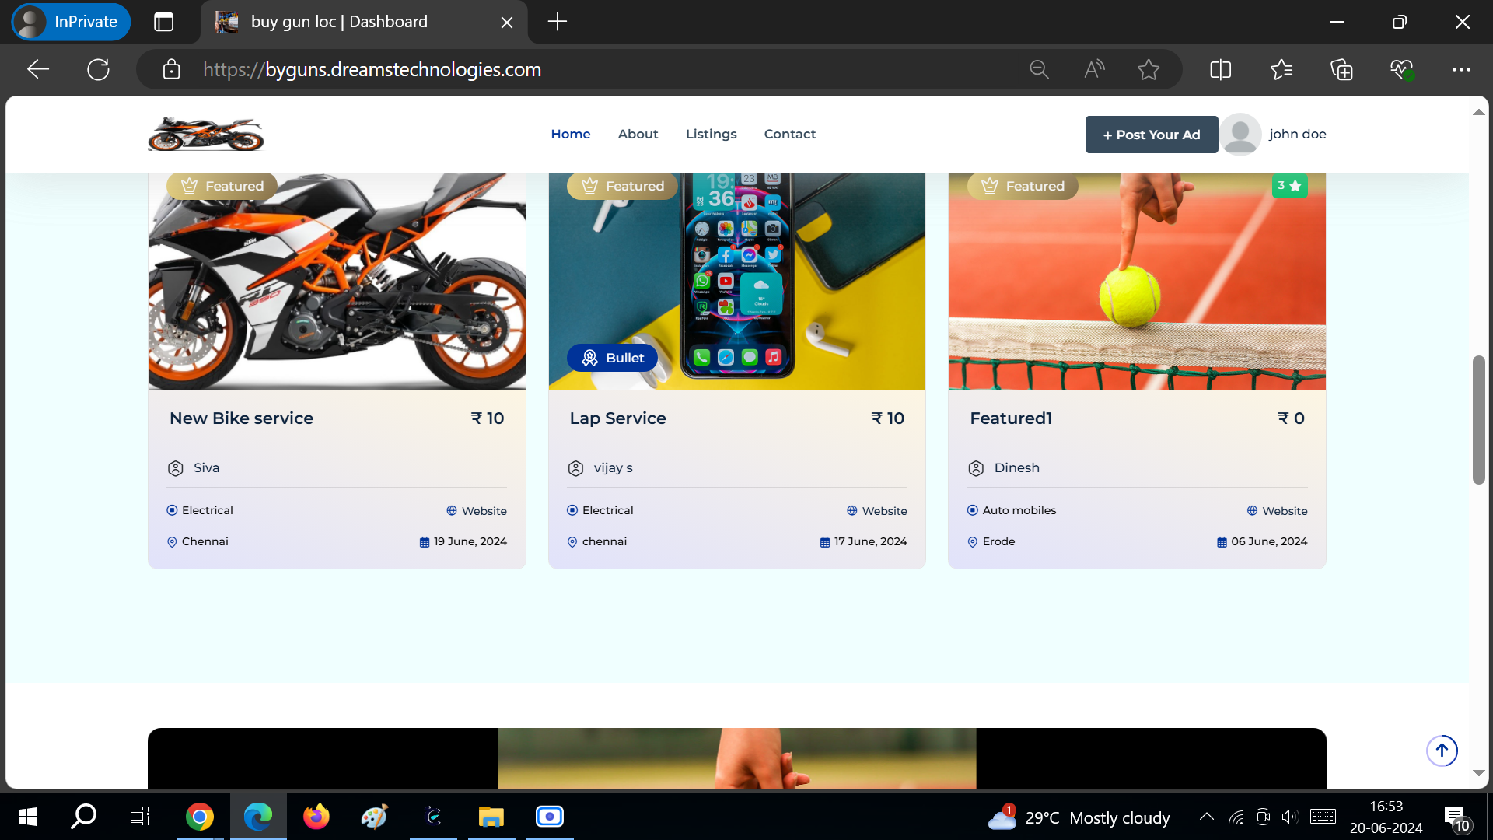Click the address bar URL

click(372, 69)
